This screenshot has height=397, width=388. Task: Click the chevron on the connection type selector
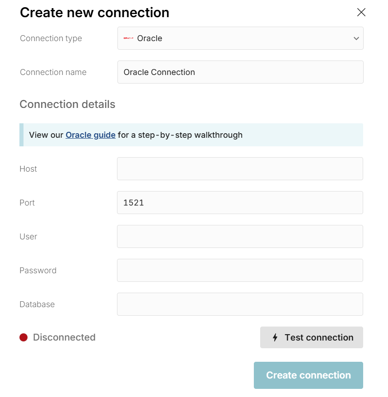pos(356,38)
